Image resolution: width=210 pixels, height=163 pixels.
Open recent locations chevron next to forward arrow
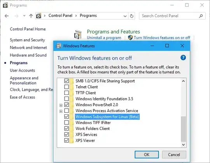(24, 16)
